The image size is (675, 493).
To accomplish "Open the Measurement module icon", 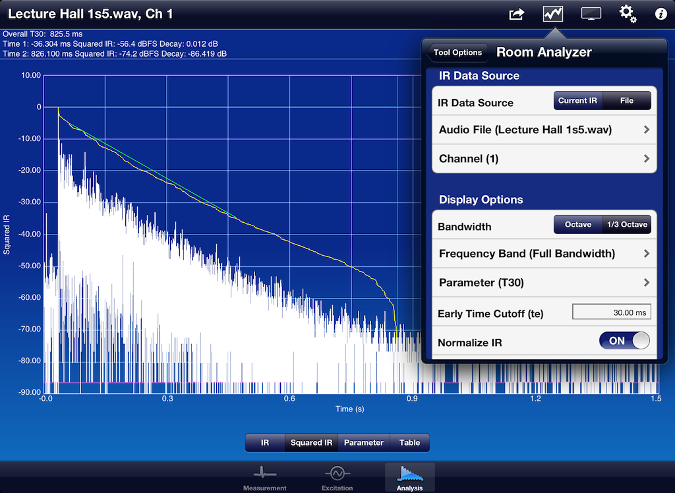I will [264, 476].
